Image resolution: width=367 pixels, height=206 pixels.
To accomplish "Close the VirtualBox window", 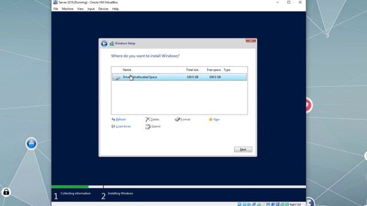I will pyautogui.click(x=300, y=2).
